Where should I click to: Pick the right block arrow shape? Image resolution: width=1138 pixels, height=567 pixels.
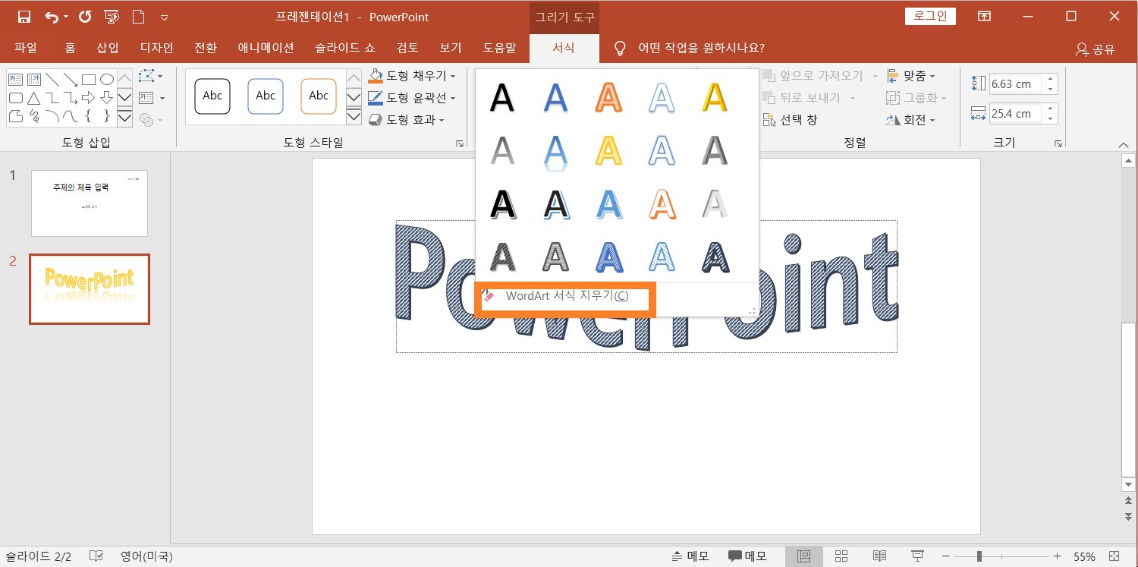pyautogui.click(x=89, y=98)
